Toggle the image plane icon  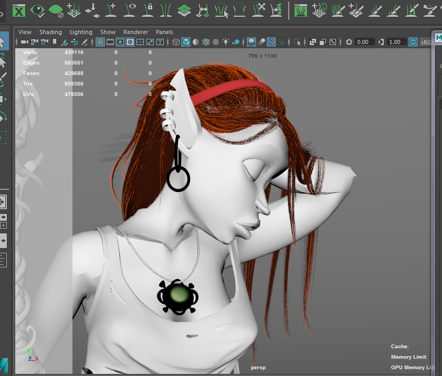(65, 42)
